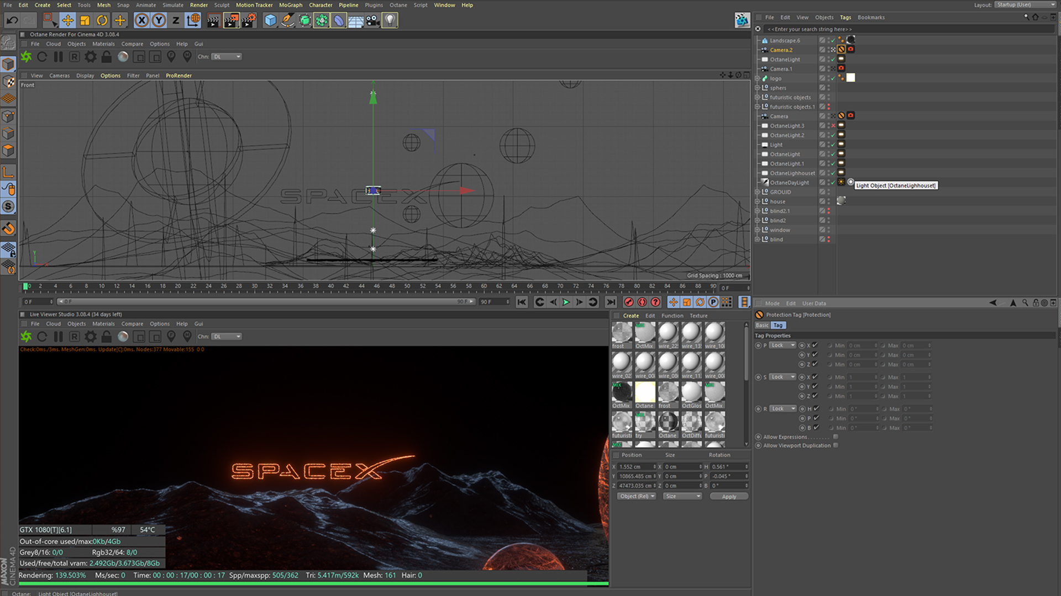Expand the GROUJD group
1061x596 pixels.
758,192
